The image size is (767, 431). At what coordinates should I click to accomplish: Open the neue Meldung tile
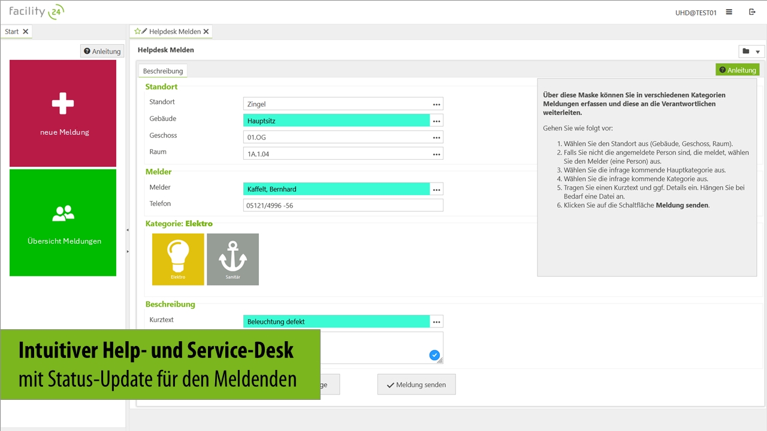pyautogui.click(x=63, y=113)
